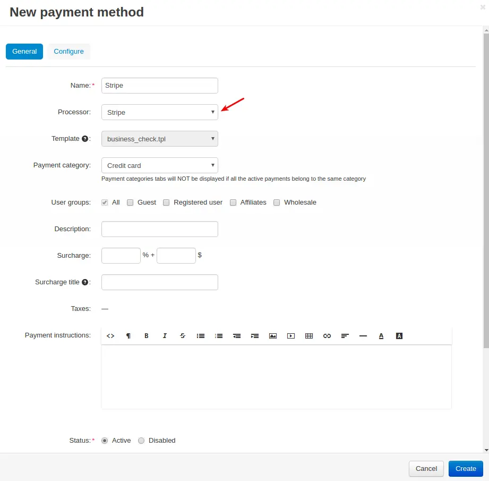Screen dimensions: 489x481
Task: Open the Template dropdown
Action: click(159, 139)
